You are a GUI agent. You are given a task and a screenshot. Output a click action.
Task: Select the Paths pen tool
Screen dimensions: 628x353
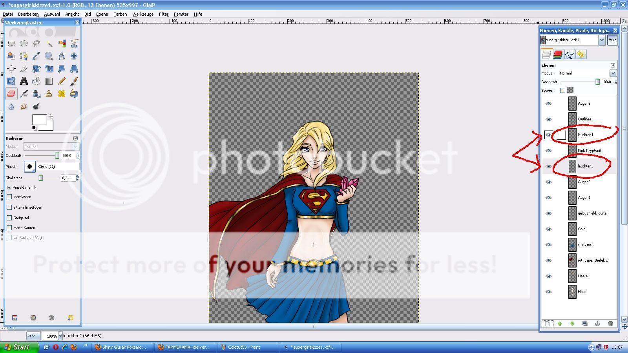pos(24,56)
